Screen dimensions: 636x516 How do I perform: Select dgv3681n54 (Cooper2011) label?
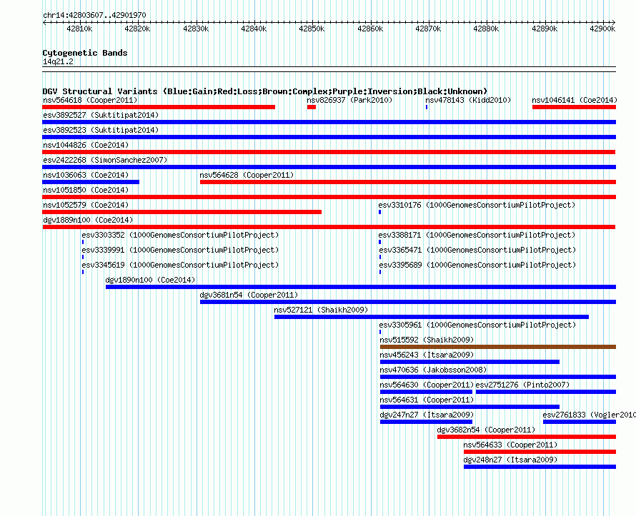249,295
